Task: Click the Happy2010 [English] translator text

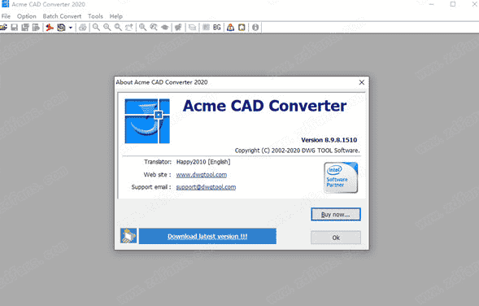Action: coord(203,162)
